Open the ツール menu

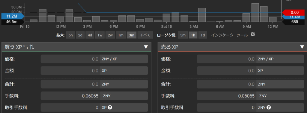[242, 35]
